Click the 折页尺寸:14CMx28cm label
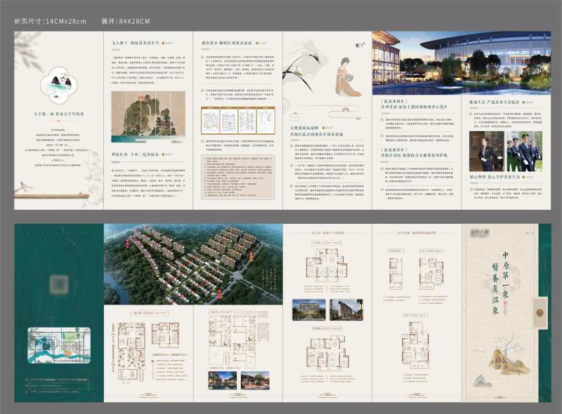The width and height of the screenshot is (562, 414). [x=51, y=21]
